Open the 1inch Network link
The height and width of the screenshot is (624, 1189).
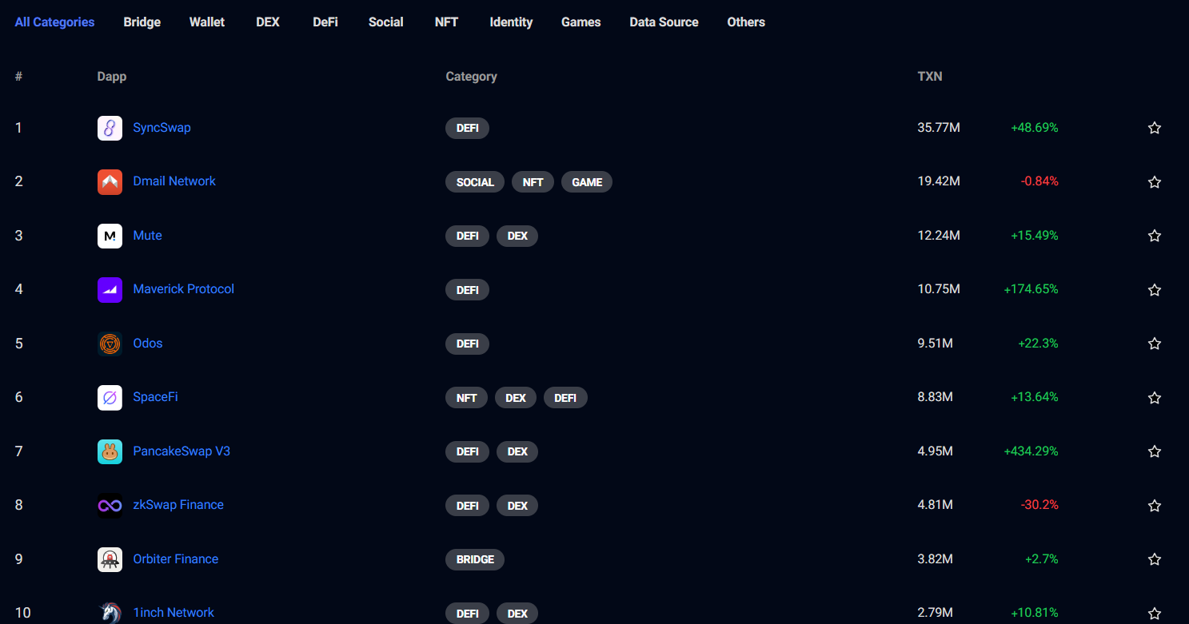[174, 613]
